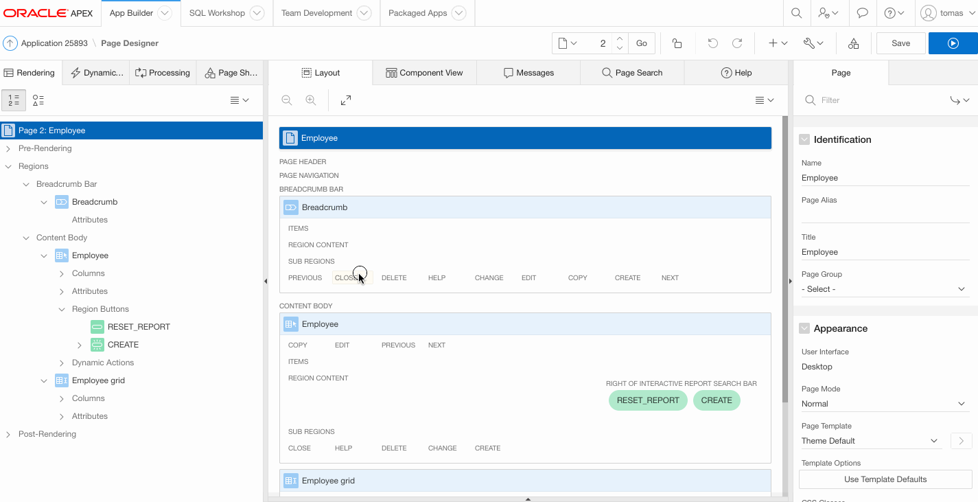Collapse the Identification section
The image size is (978, 502).
pos(804,139)
